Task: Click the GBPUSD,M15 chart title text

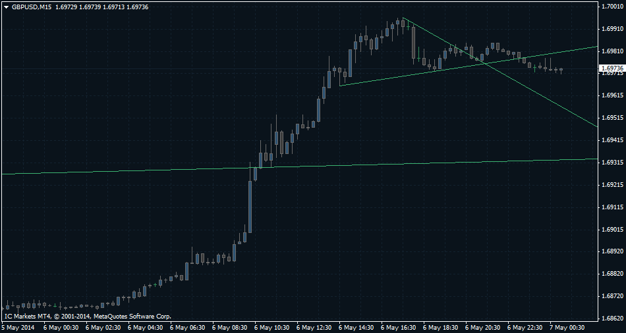Action: (x=32, y=7)
